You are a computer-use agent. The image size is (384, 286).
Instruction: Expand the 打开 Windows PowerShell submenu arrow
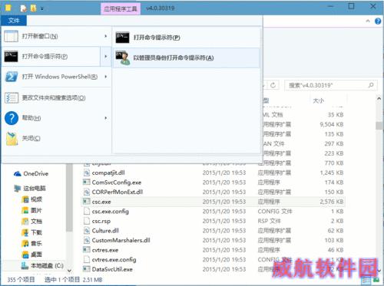coord(106,77)
